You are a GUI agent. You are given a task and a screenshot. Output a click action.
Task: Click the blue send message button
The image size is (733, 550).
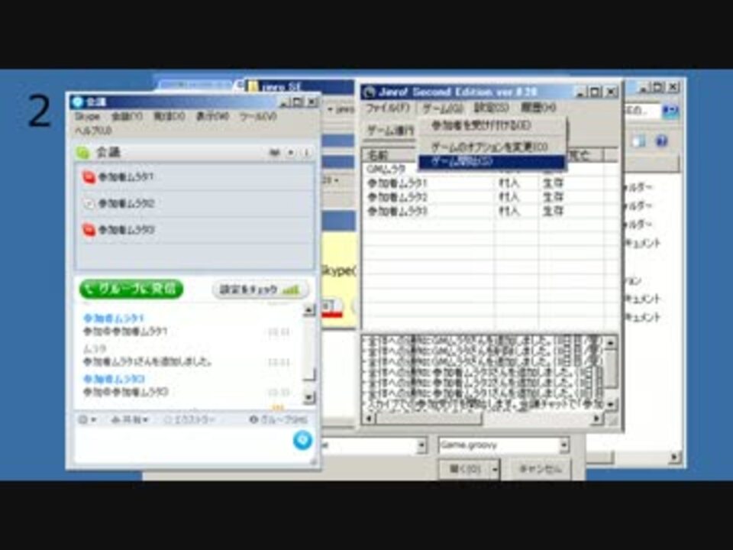pyautogui.click(x=302, y=440)
